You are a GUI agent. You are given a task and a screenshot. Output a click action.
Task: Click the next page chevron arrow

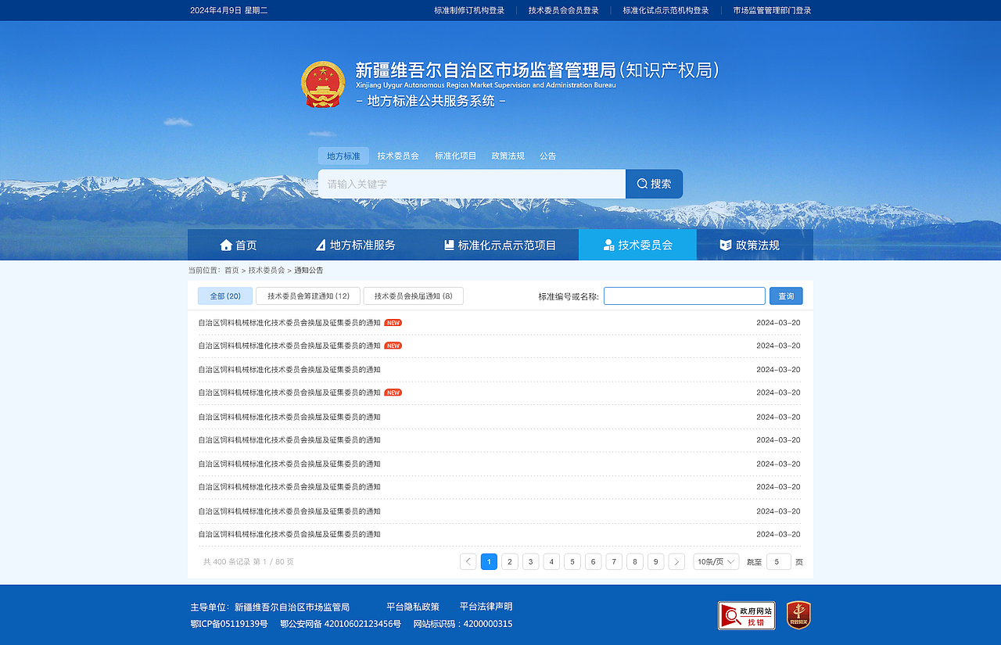[x=676, y=561]
